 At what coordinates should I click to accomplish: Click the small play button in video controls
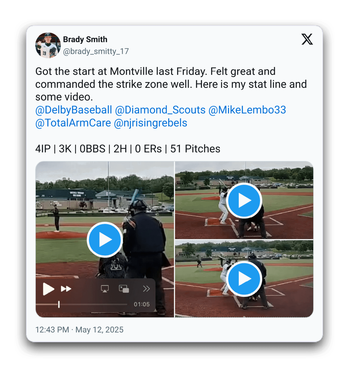48,289
